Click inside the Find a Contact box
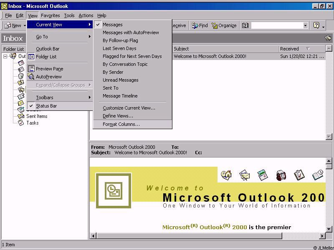334x250 pixels. [277, 25]
